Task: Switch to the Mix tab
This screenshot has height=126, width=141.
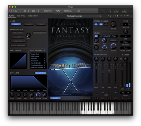Action: [x=78, y=11]
